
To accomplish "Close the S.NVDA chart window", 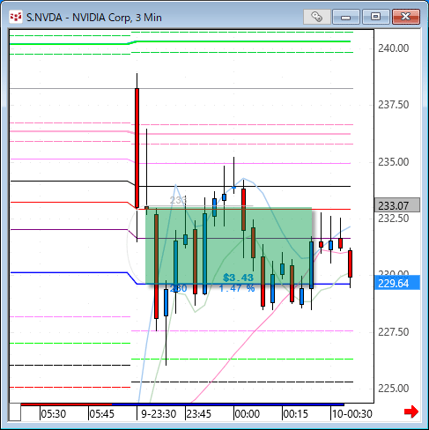I will point(406,17).
